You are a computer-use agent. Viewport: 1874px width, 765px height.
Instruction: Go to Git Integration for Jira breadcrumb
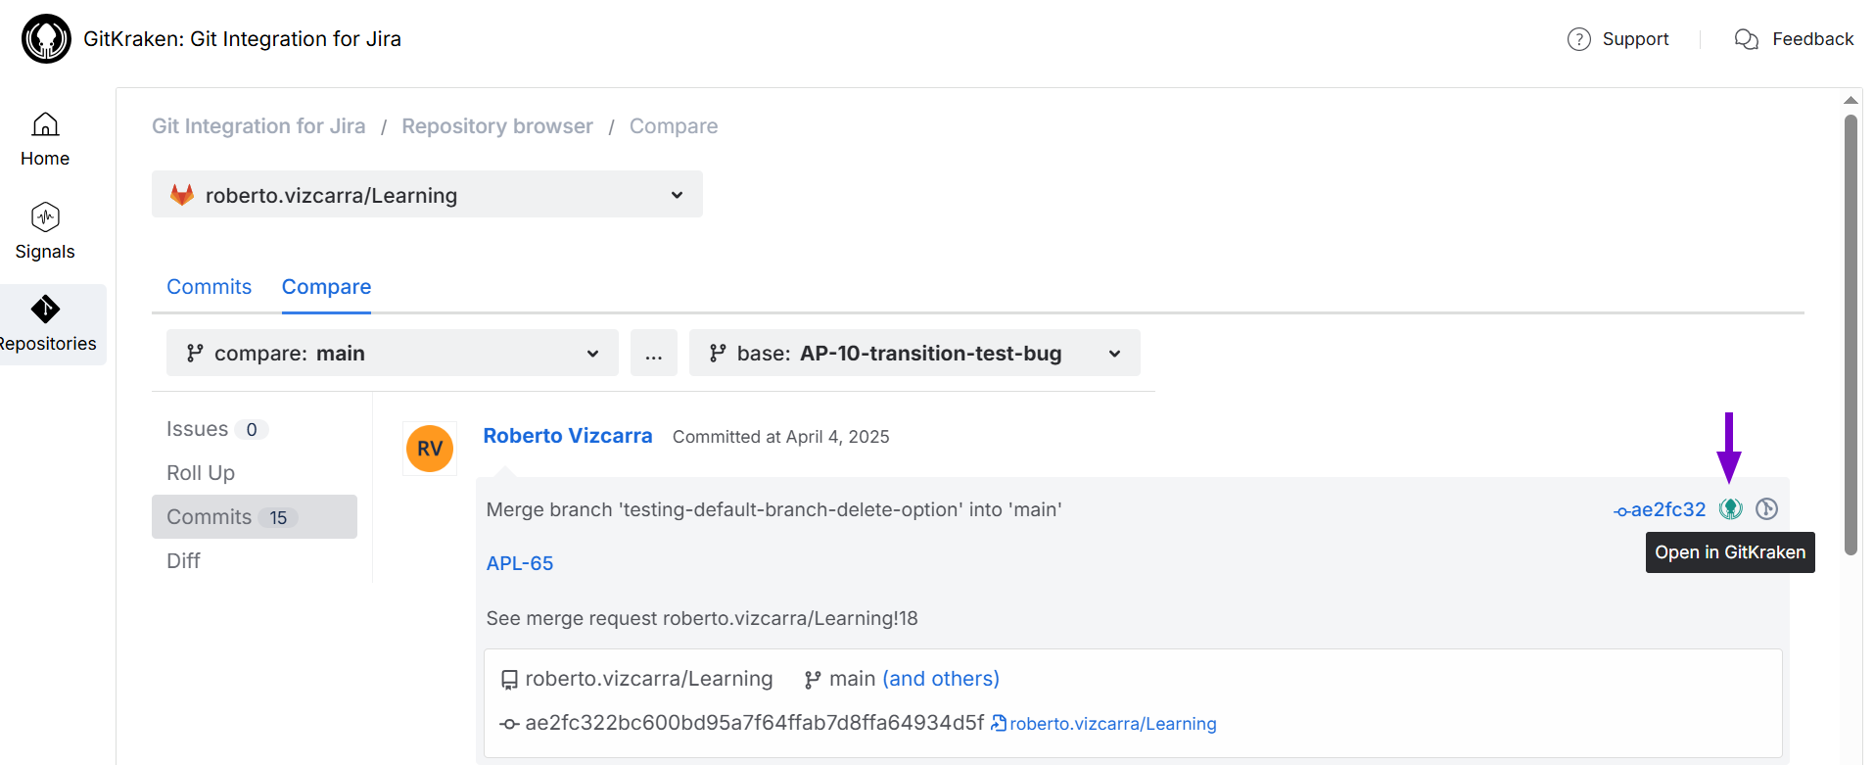(258, 126)
